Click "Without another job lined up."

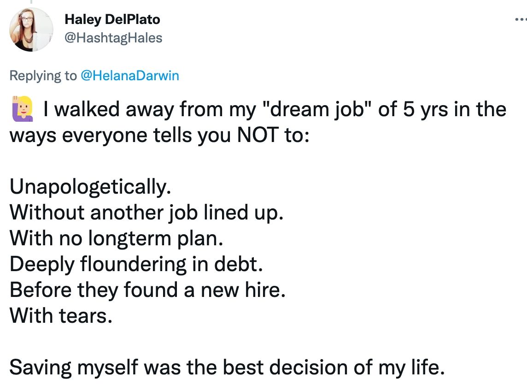[146, 213]
